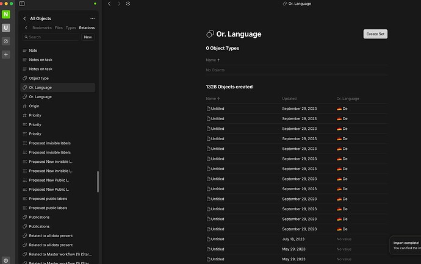Select the Relations tab
421x264 pixels.
pyautogui.click(x=87, y=27)
